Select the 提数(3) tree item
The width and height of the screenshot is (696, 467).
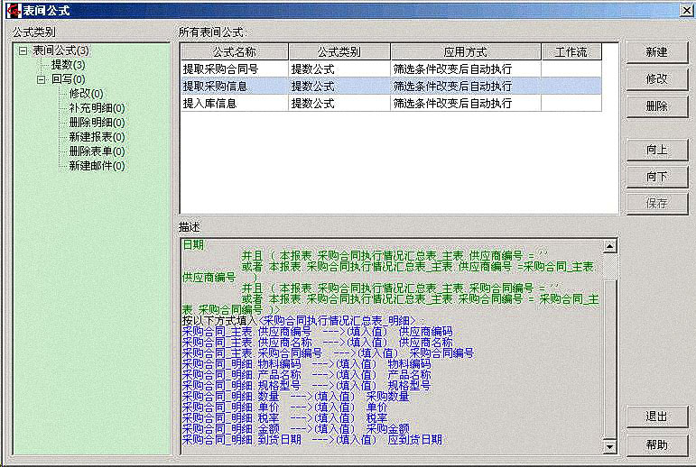pos(68,65)
